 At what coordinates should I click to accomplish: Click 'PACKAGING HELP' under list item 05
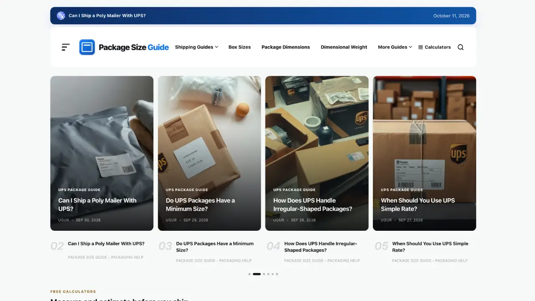click(x=451, y=260)
